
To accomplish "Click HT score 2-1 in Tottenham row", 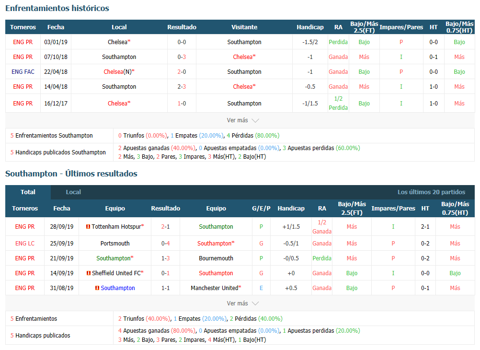I will [x=425, y=227].
